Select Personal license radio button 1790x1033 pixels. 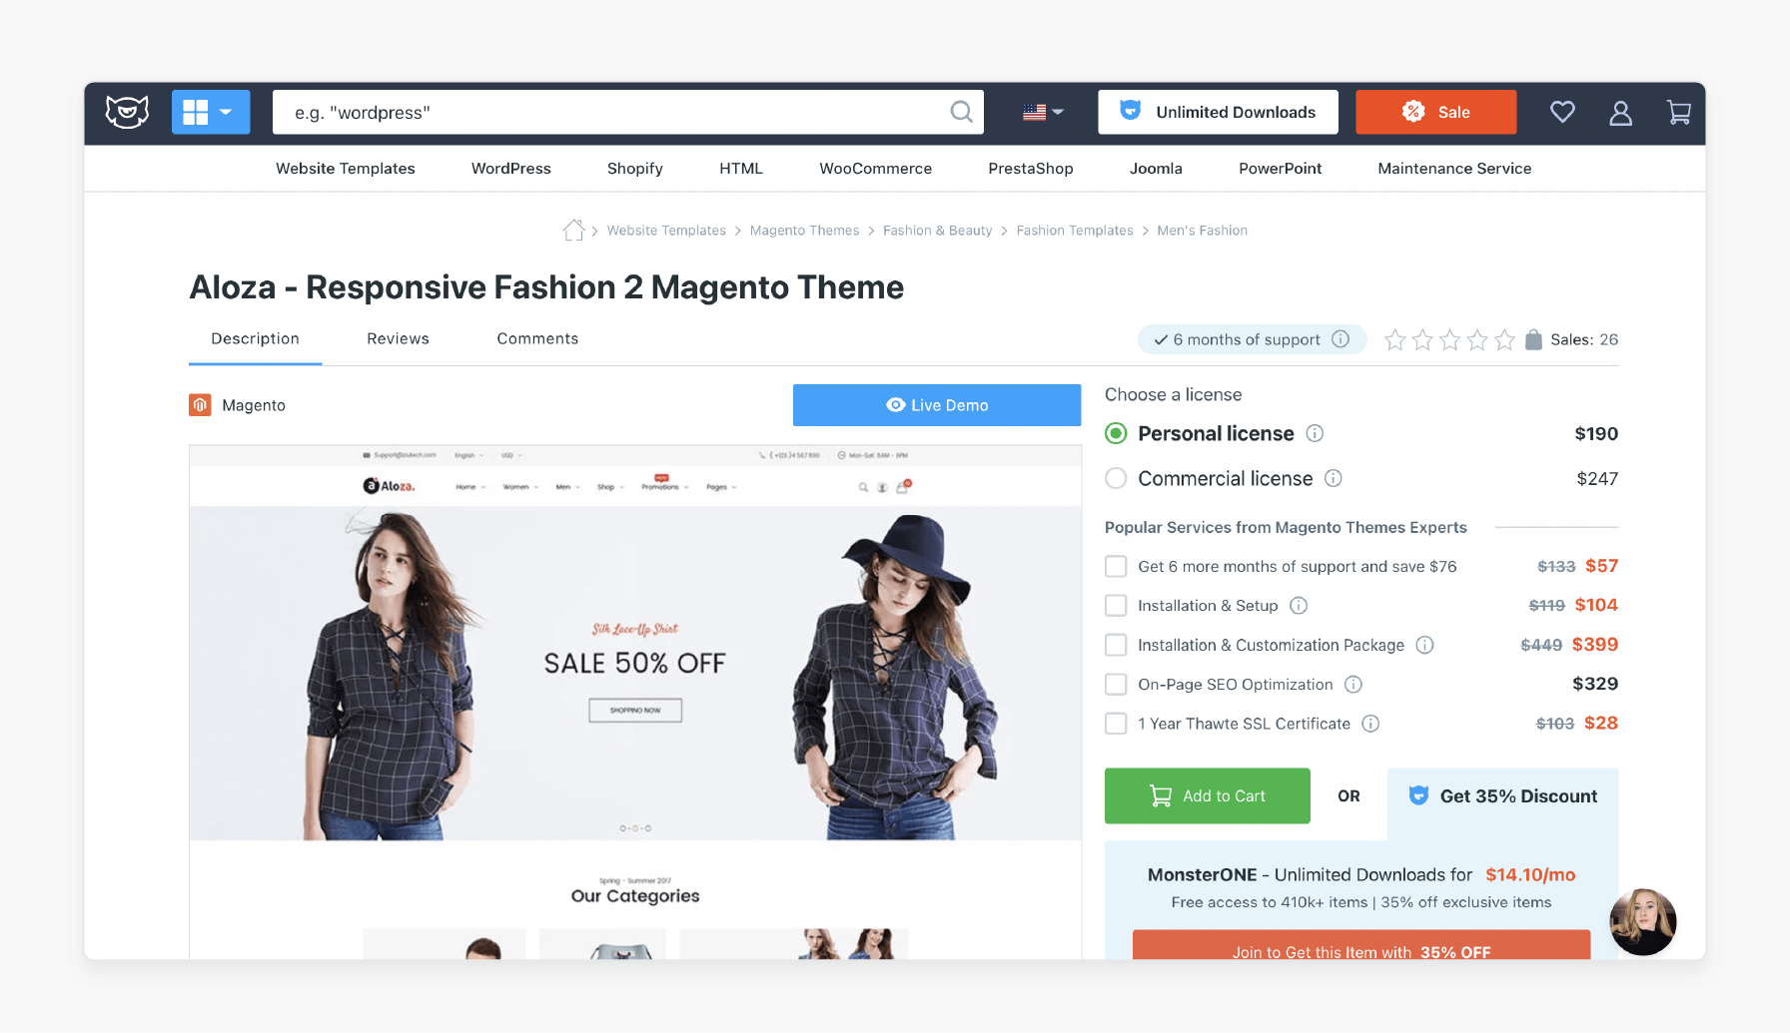pos(1116,433)
